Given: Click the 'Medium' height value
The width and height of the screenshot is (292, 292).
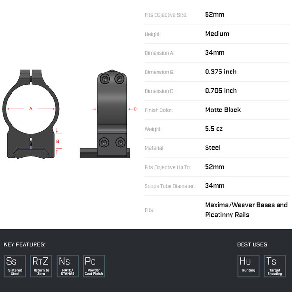Looking at the screenshot, I should [217, 34].
